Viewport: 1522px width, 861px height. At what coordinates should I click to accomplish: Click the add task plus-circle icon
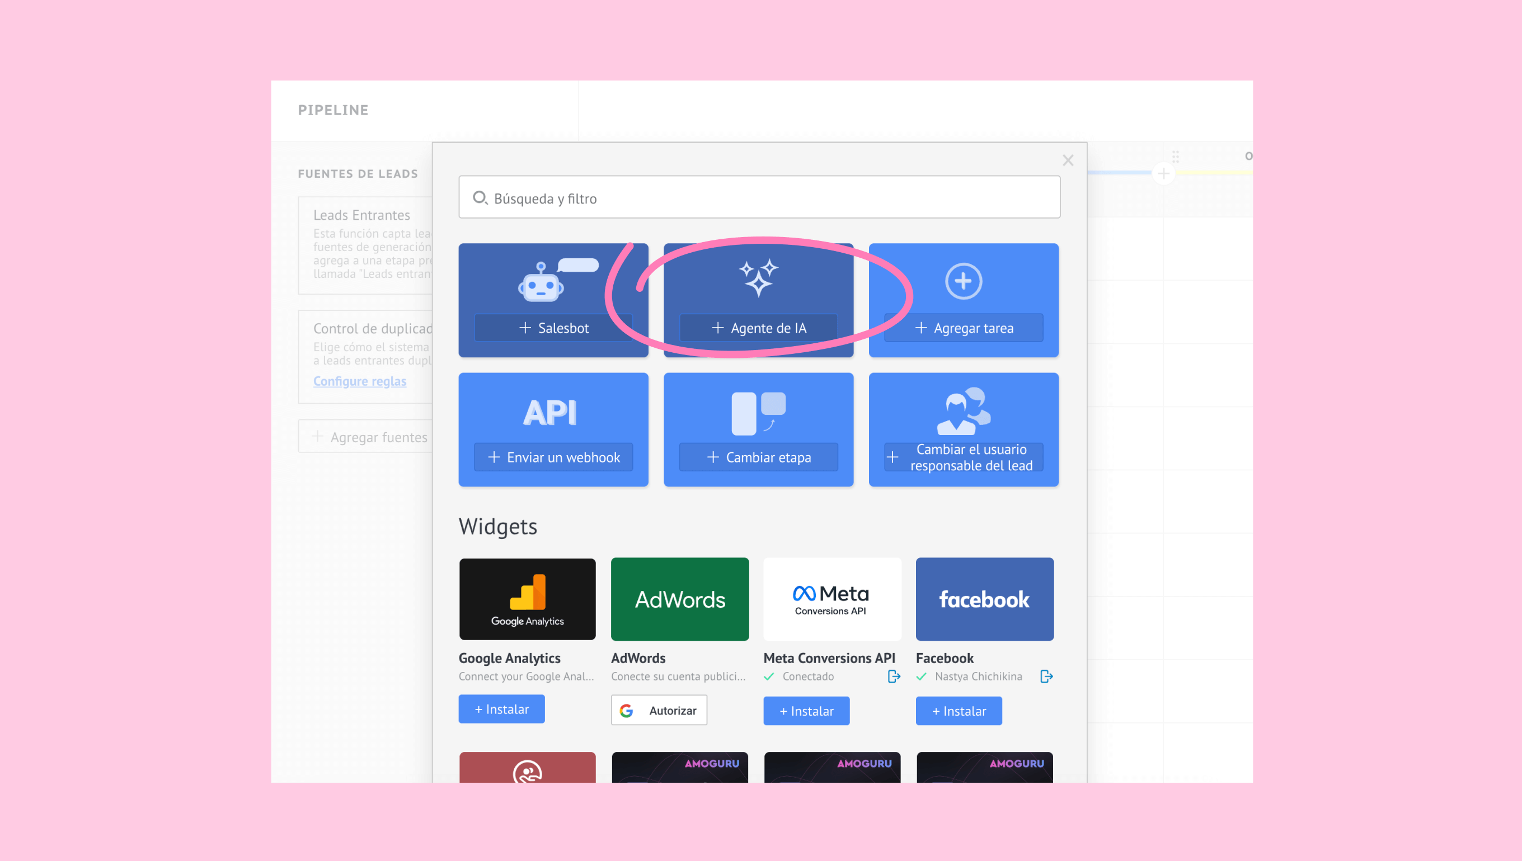[x=964, y=281]
